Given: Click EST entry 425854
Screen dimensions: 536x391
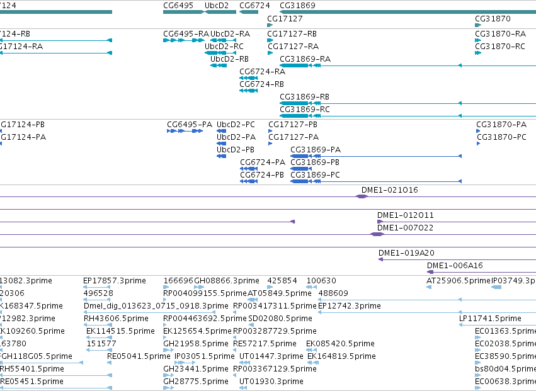Looking at the screenshot, I should tap(282, 281).
